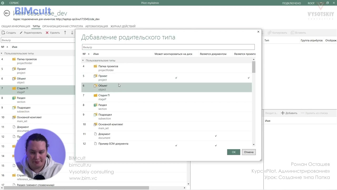Screen dimensions: 337x190
Task: Click the Имя column header in dialog
Action: point(96,54)
